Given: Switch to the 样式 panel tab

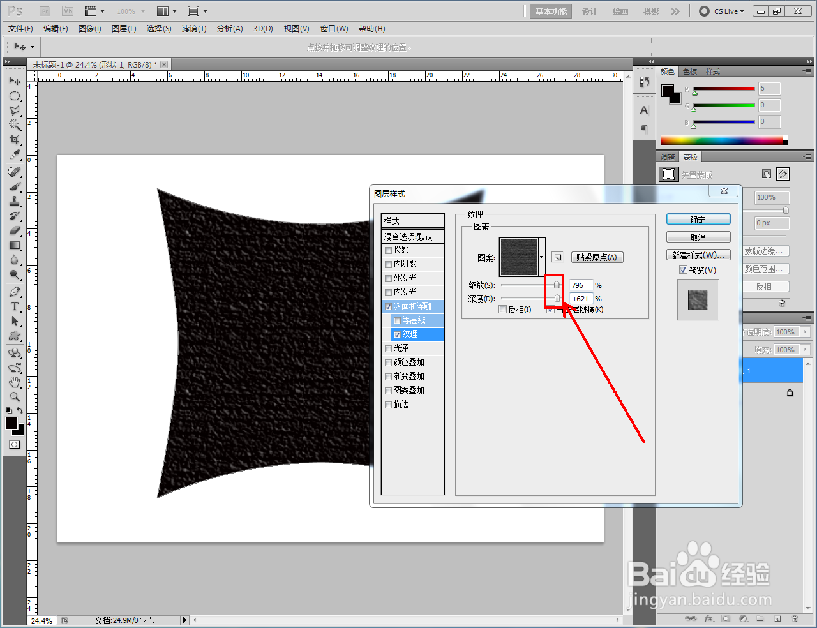Looking at the screenshot, I should [x=713, y=71].
